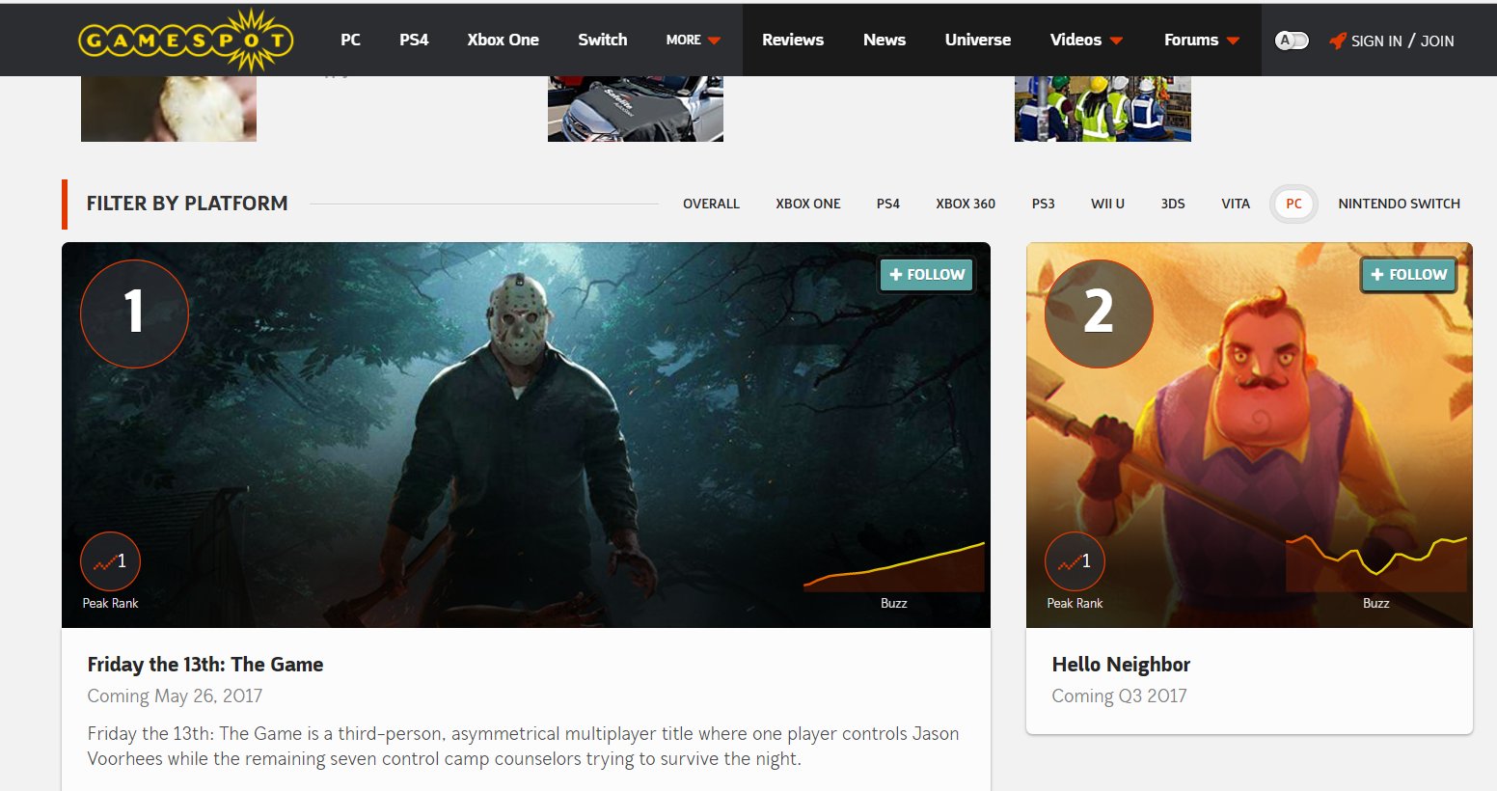Follow Friday the 13th: The Game
Viewport: 1497px width, 791px height.
tap(927, 275)
